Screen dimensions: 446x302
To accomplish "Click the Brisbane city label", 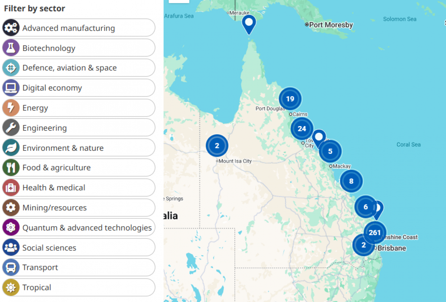I will (x=392, y=248).
